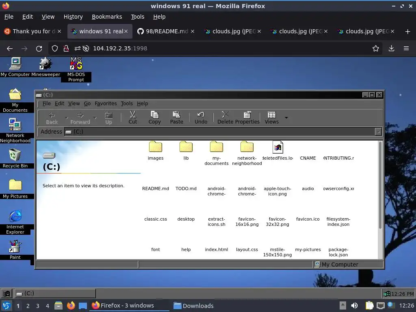Select extract-icons.sh file
The width and height of the screenshot is (416, 312).
point(217,222)
